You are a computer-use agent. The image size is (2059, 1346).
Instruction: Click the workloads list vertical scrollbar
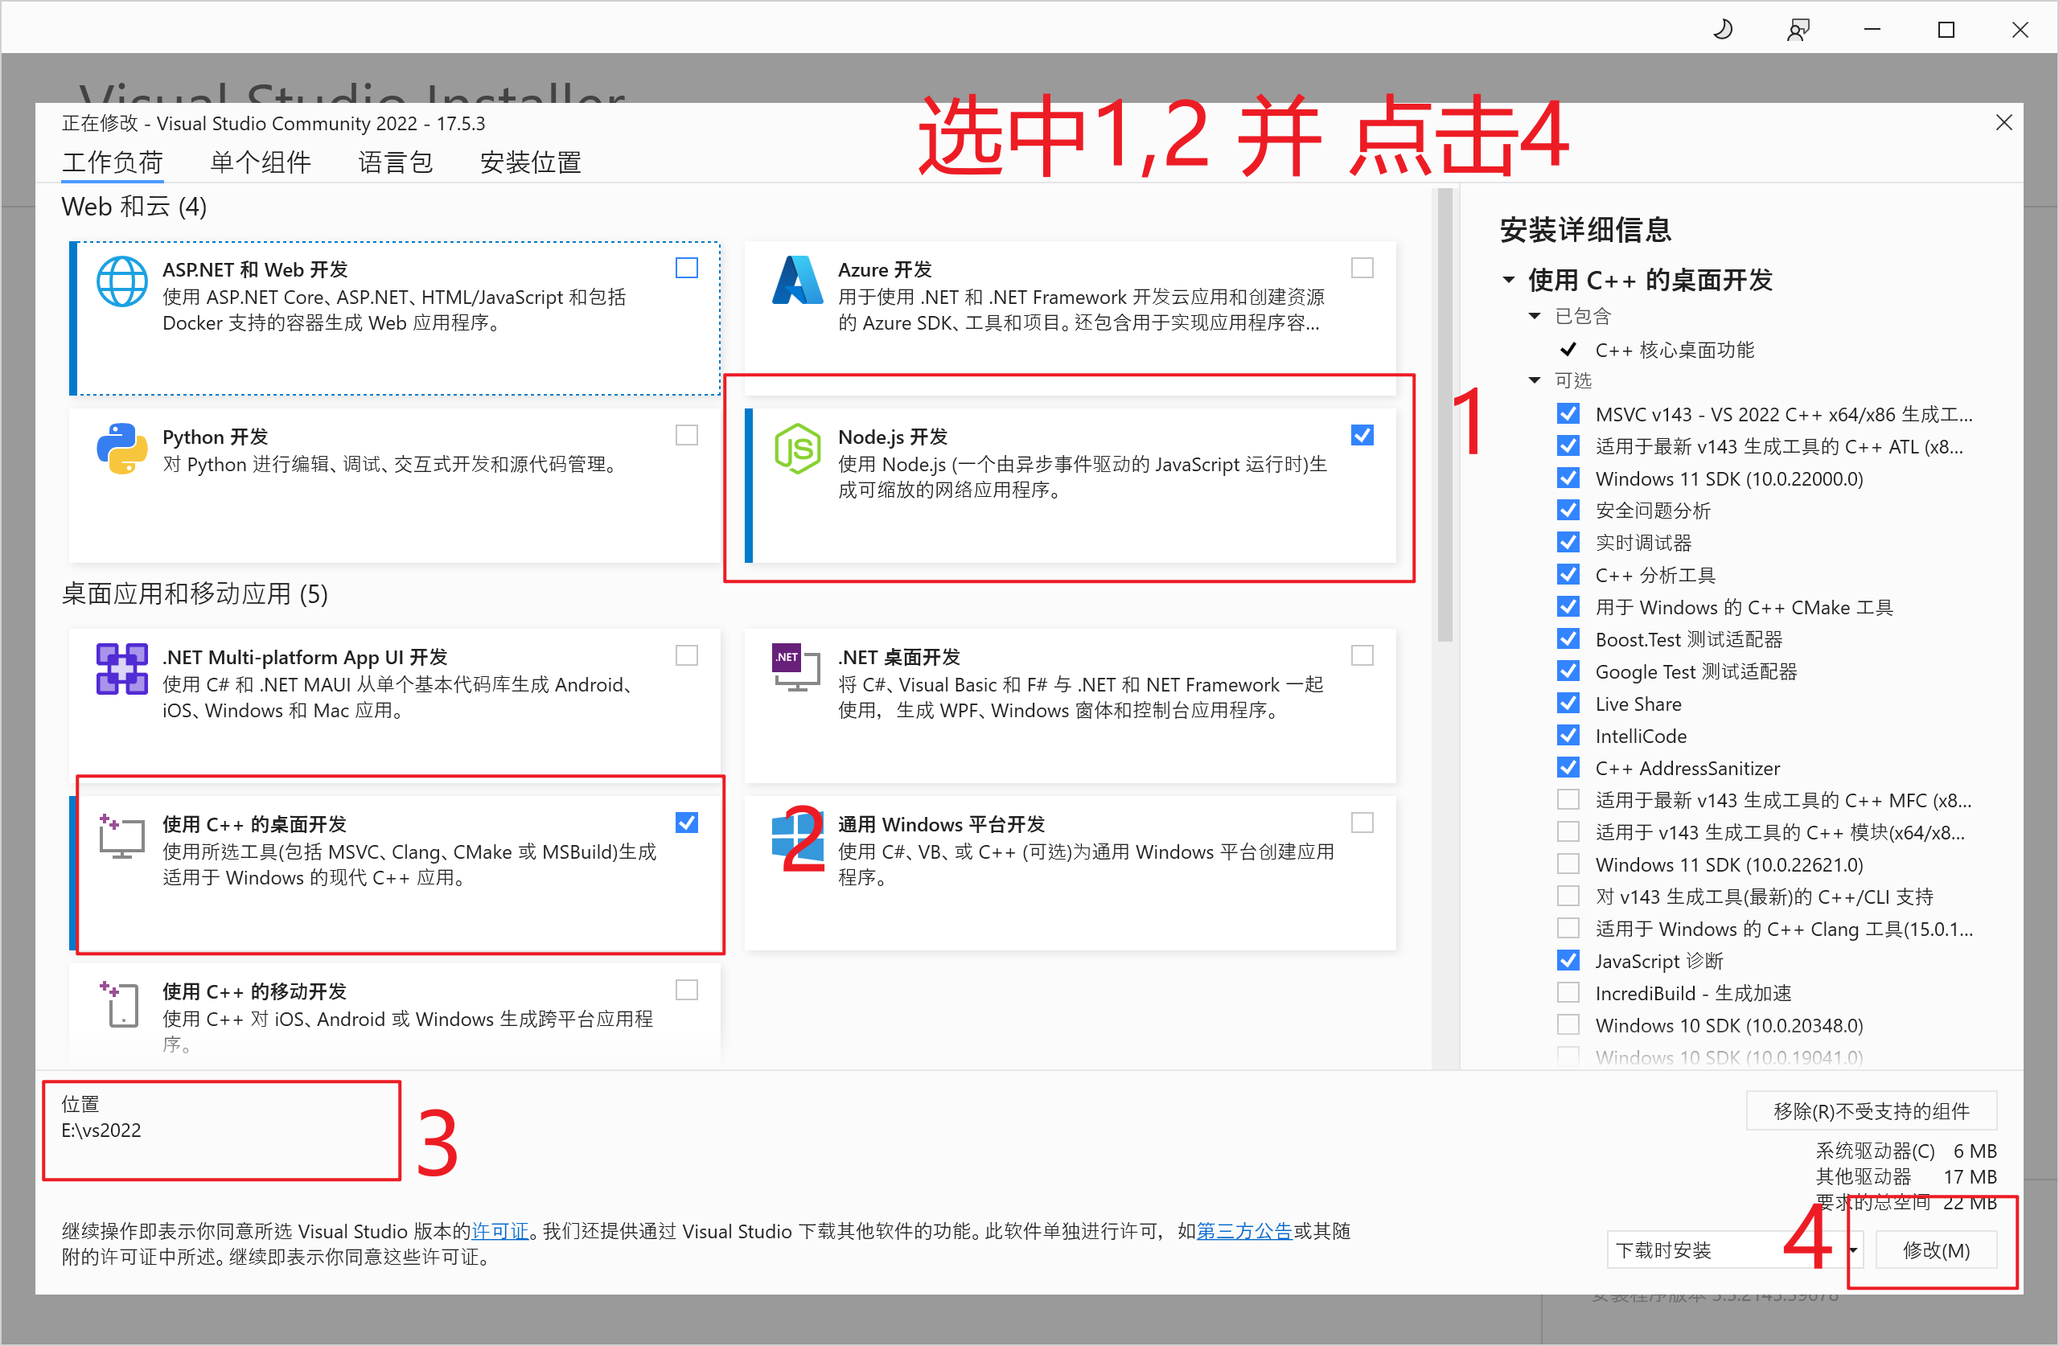[1445, 414]
